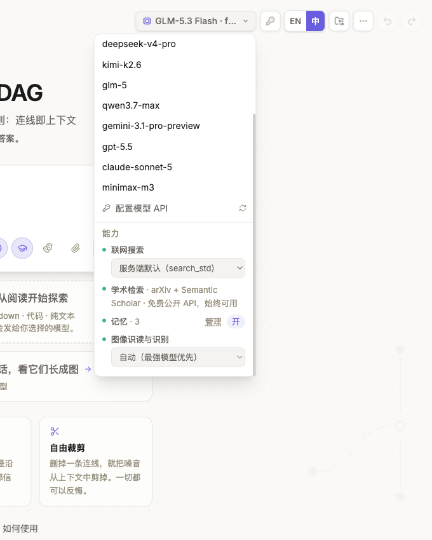Click 管理 to manage memory
This screenshot has height=540, width=432.
(213, 322)
